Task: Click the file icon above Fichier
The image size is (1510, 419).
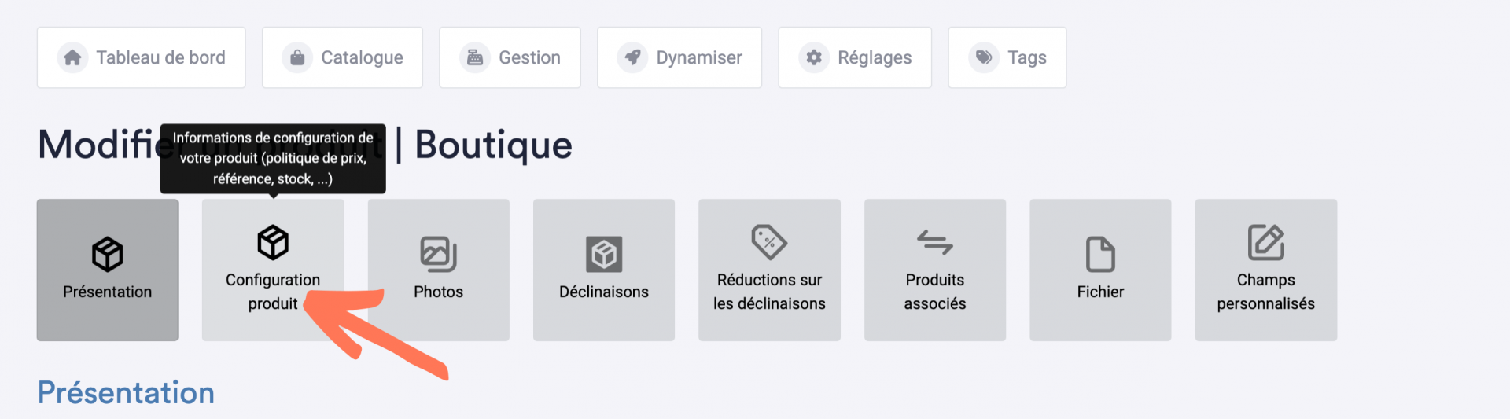Action: pyautogui.click(x=1100, y=254)
